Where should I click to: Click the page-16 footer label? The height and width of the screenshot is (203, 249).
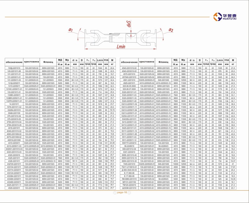coord(122,192)
